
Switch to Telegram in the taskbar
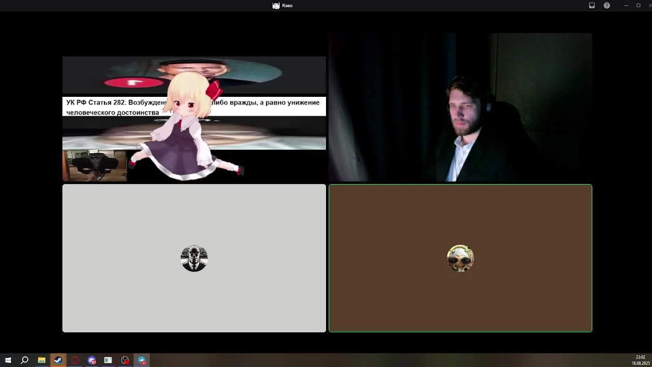[142, 360]
